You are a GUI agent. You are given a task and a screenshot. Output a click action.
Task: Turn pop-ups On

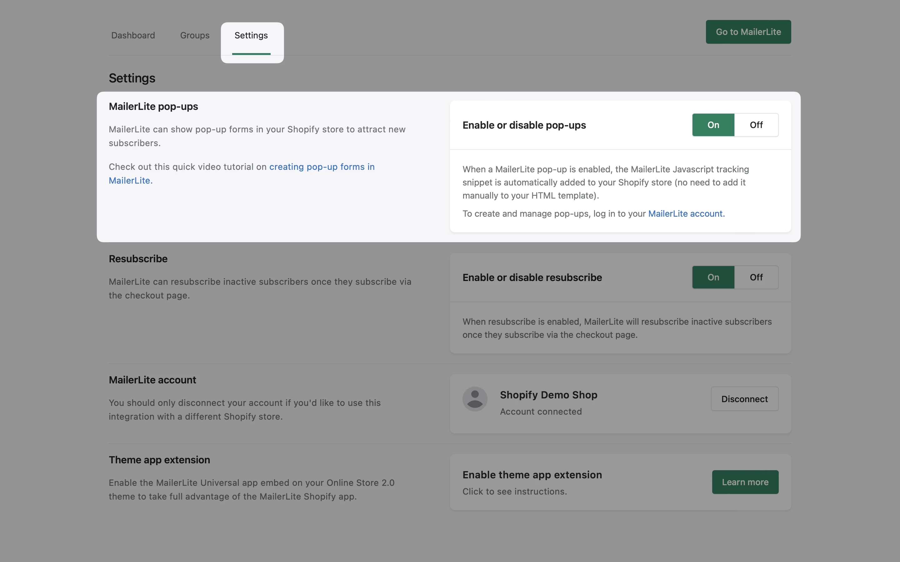click(713, 125)
